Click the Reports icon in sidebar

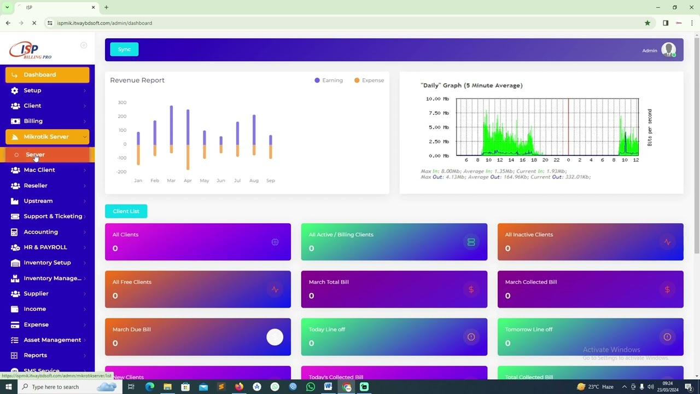[x=15, y=355]
